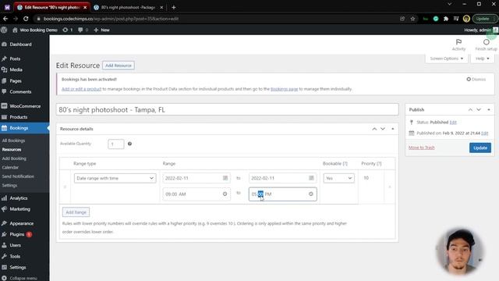Follow 'Add or edit a product' link

pyautogui.click(x=81, y=89)
